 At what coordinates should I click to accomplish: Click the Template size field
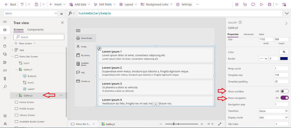coord(281,75)
